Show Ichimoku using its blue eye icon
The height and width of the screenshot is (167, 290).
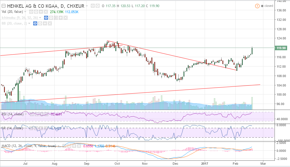click(46, 18)
